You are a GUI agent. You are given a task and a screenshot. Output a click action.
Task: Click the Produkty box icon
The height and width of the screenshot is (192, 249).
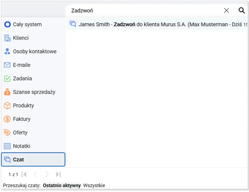tap(7, 106)
